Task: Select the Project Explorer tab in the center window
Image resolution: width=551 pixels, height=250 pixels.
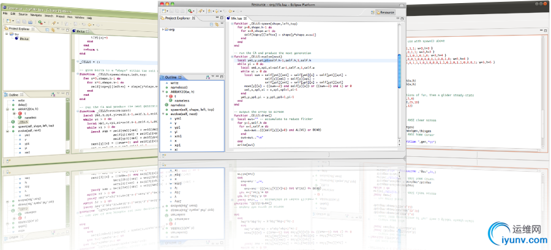Action: pyautogui.click(x=178, y=18)
